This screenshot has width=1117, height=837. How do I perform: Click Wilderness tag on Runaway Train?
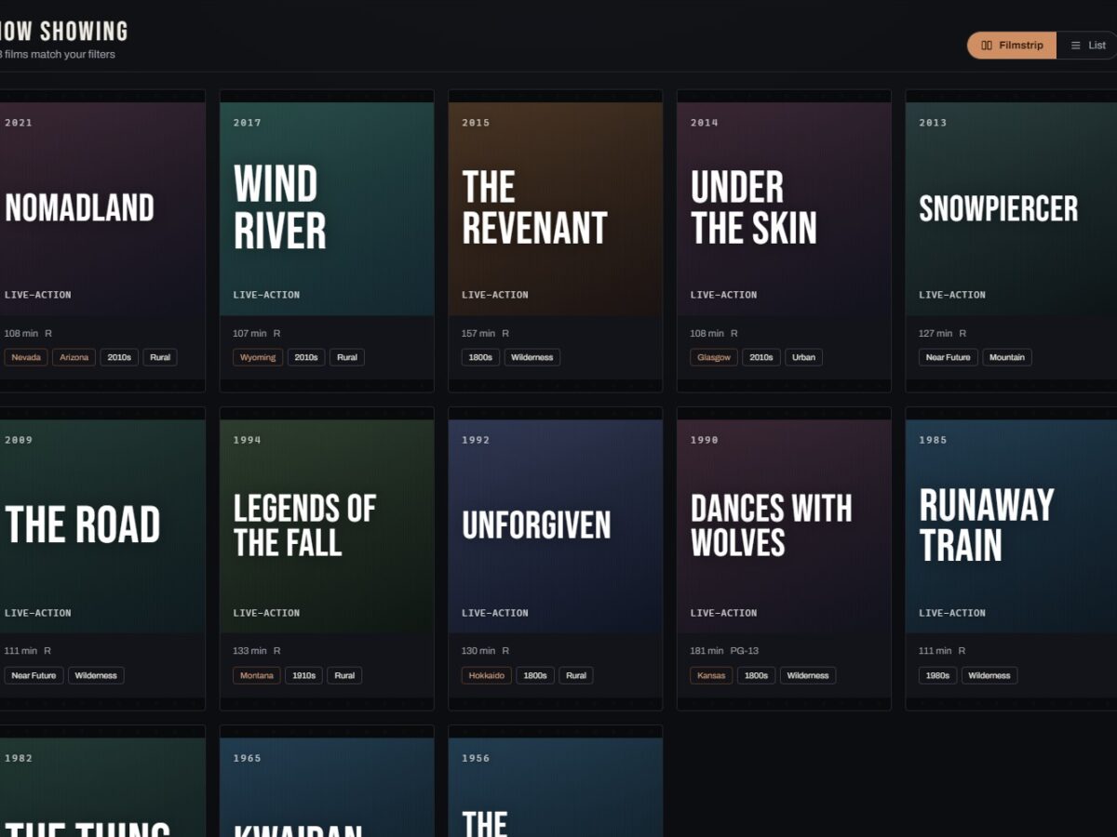coord(989,675)
